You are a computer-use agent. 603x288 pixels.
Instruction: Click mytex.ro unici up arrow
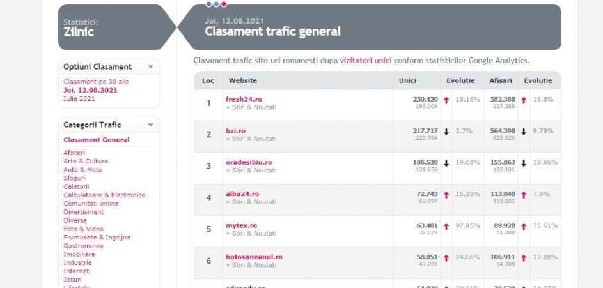click(x=446, y=226)
